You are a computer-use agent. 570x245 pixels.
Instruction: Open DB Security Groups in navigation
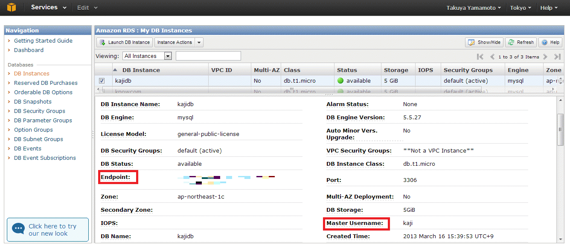pyautogui.click(x=40, y=111)
